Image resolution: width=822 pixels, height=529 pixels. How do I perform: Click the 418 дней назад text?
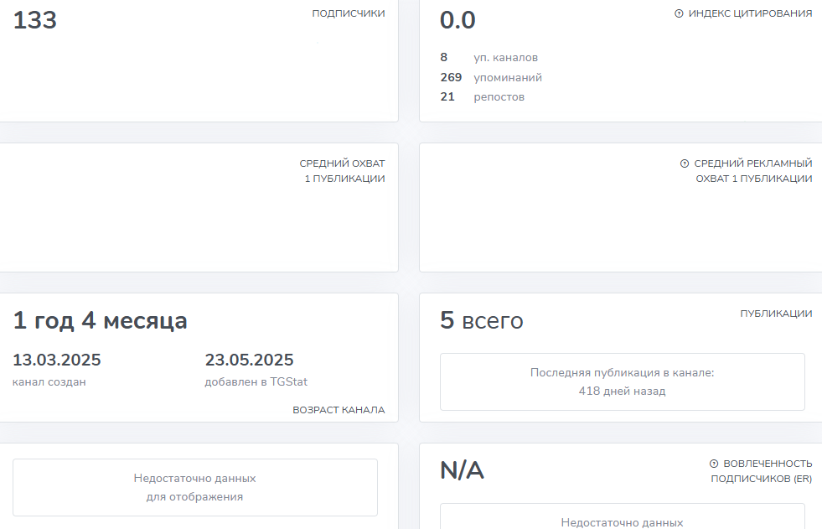pyautogui.click(x=623, y=392)
